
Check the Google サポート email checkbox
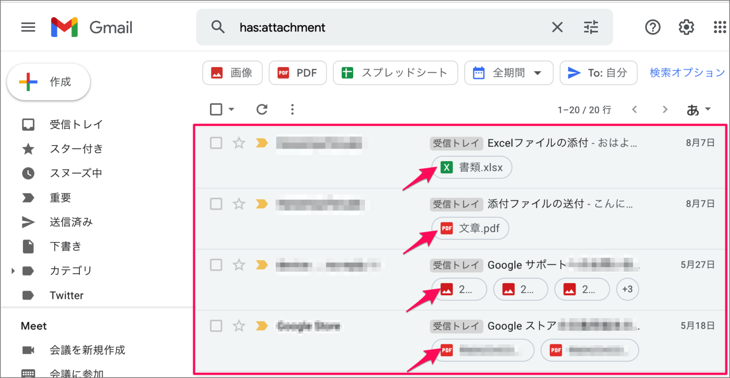tap(216, 265)
